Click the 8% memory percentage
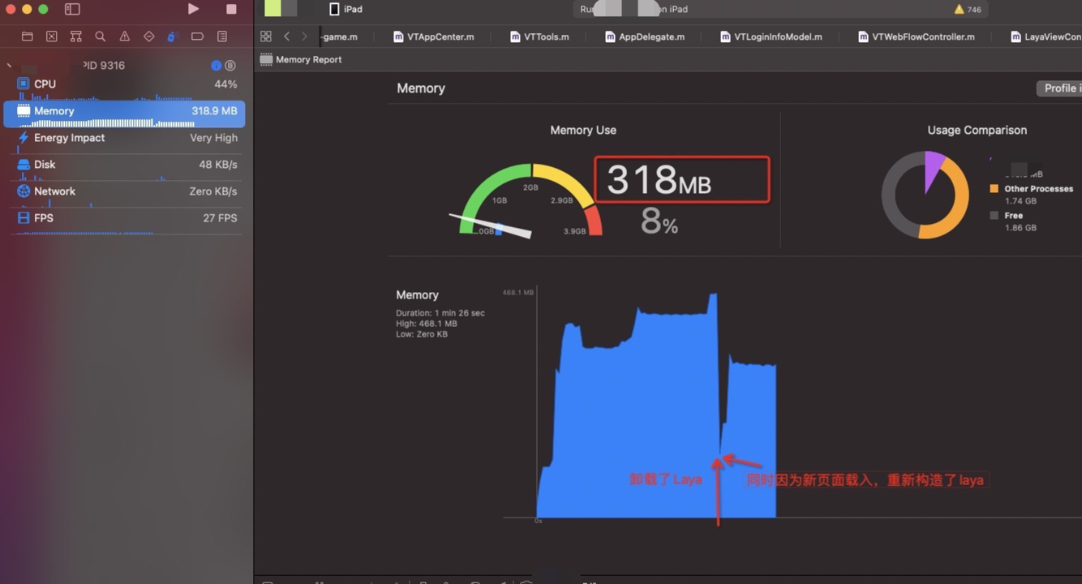 click(659, 221)
